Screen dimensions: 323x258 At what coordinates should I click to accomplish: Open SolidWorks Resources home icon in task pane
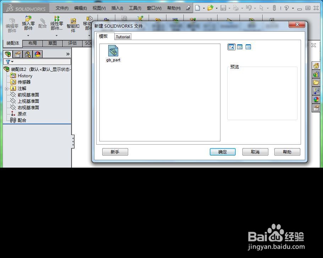tap(316, 66)
